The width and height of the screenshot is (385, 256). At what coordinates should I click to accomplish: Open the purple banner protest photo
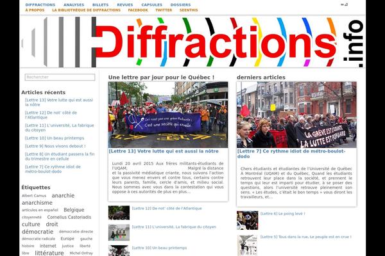pos(168,115)
